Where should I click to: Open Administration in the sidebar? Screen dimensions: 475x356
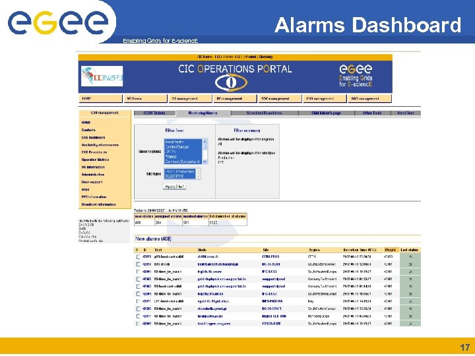93,175
